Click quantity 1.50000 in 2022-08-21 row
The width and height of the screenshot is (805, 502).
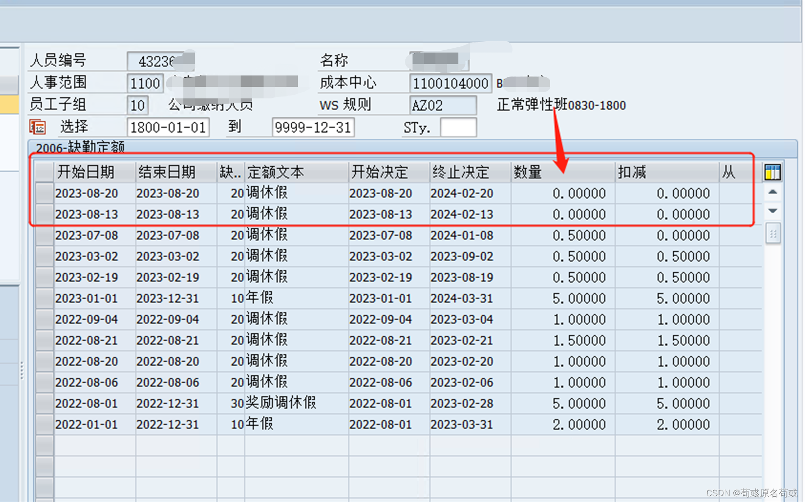[563, 341]
